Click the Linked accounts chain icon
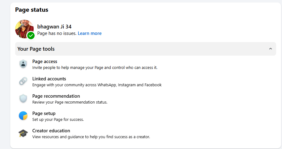Viewport: 282px width, 149px height. [x=23, y=81]
